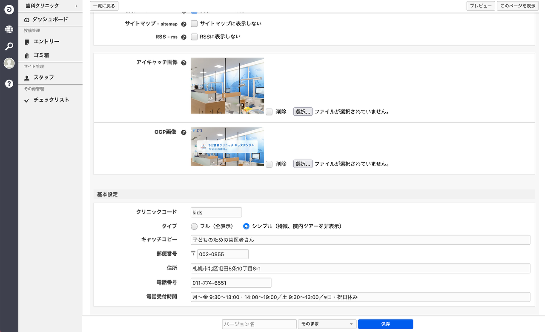Click the blue 保存 button
545x332 pixels.
click(x=385, y=324)
